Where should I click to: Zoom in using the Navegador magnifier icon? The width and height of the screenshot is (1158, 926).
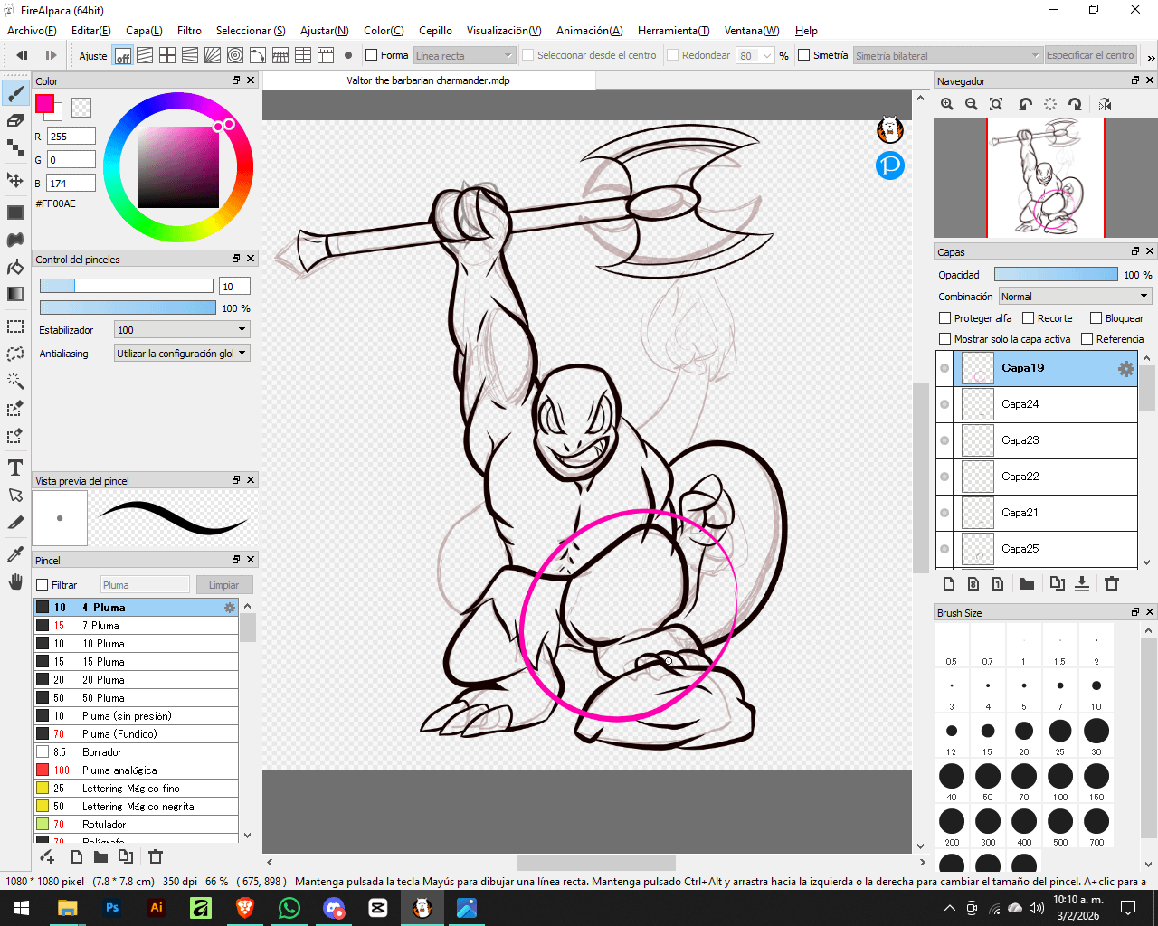click(947, 104)
